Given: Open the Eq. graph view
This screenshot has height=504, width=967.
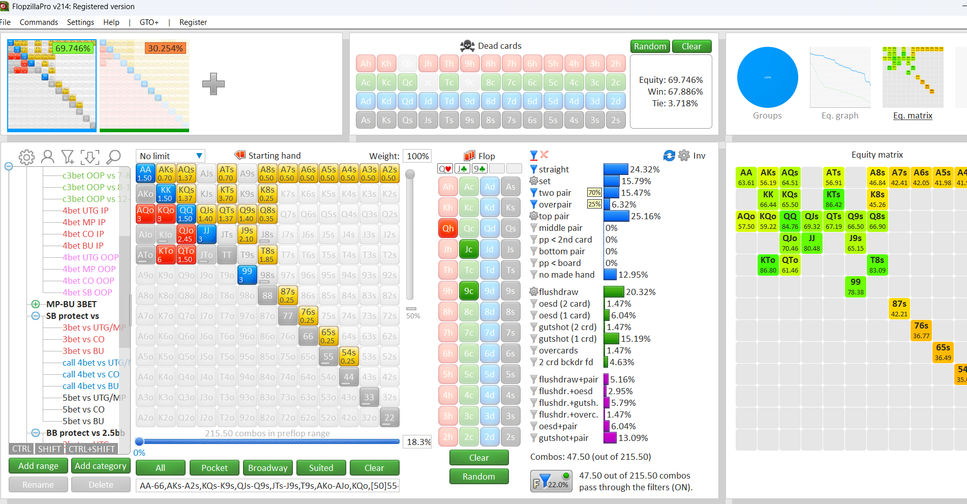Looking at the screenshot, I should pyautogui.click(x=840, y=77).
